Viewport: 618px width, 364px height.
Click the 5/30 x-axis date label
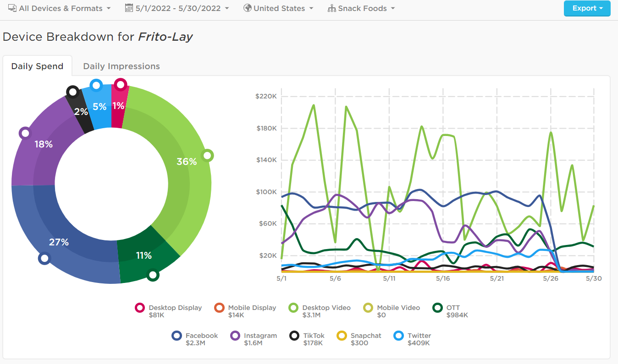(x=594, y=278)
